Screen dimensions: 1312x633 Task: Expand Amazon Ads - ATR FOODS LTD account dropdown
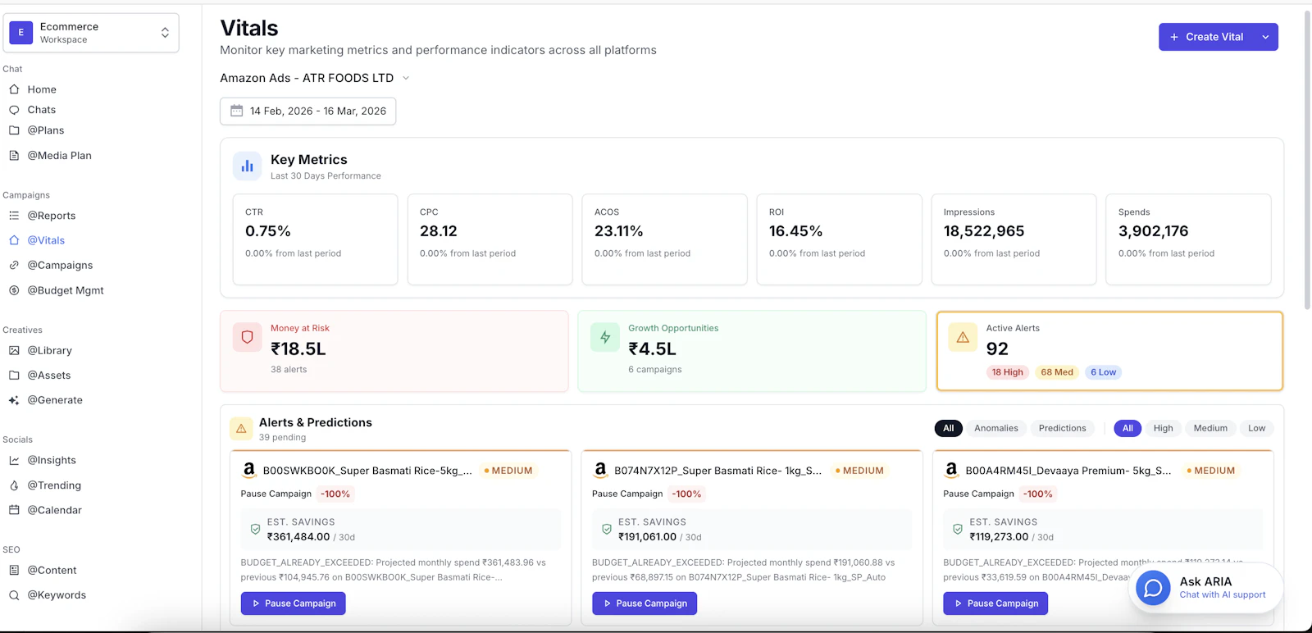(x=315, y=78)
